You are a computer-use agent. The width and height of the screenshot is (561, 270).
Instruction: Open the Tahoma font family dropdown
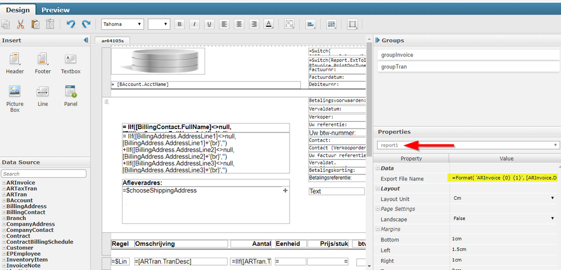123,24
